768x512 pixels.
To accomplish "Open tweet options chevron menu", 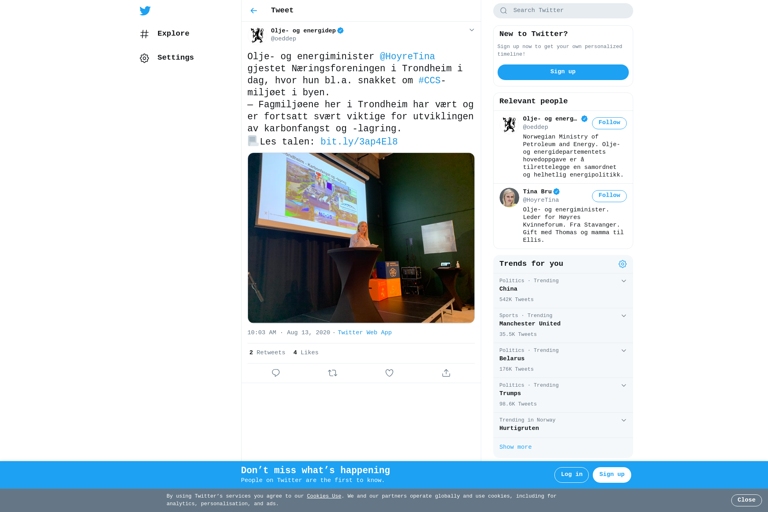I will point(472,30).
